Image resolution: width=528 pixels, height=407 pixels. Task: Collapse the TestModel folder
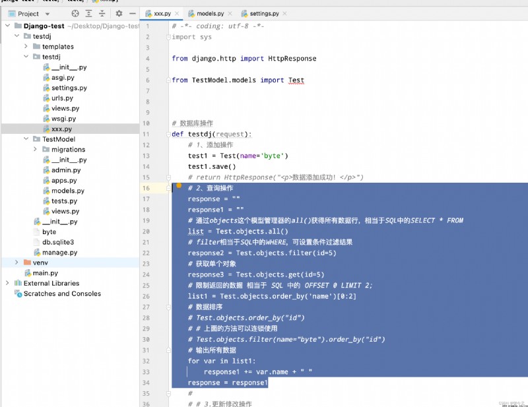coord(26,139)
